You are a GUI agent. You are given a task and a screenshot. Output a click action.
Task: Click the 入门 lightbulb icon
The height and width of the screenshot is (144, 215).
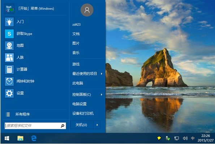(9, 22)
